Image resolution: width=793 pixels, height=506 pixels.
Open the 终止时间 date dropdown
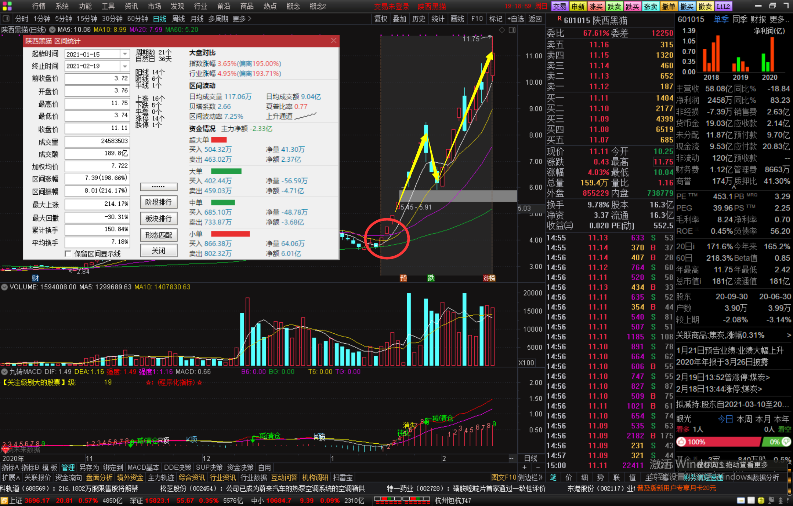(125, 66)
